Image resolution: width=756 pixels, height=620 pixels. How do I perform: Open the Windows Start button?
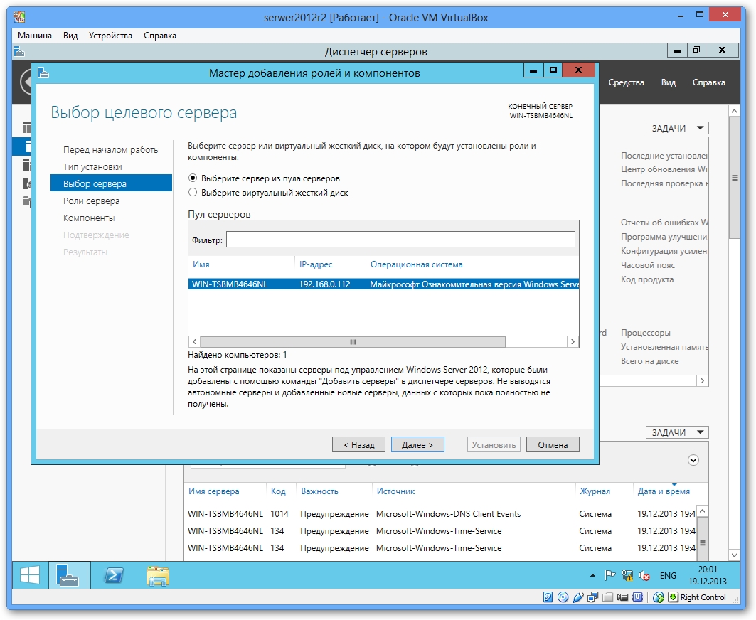pos(30,576)
